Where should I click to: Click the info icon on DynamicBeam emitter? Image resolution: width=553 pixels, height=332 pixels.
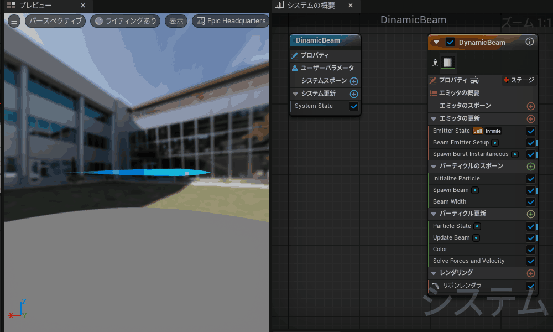click(529, 42)
